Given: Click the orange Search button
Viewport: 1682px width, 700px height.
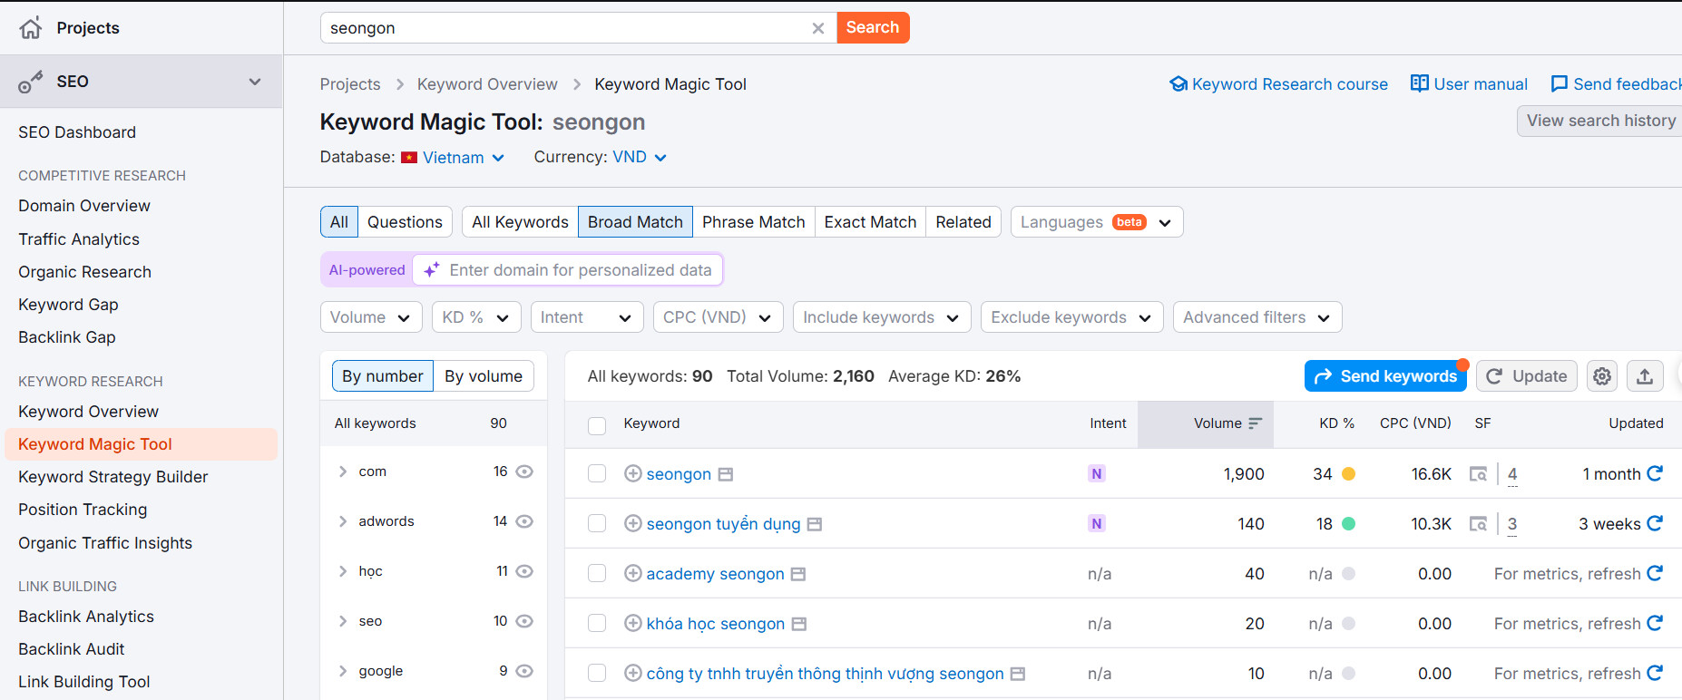Looking at the screenshot, I should click(x=873, y=27).
